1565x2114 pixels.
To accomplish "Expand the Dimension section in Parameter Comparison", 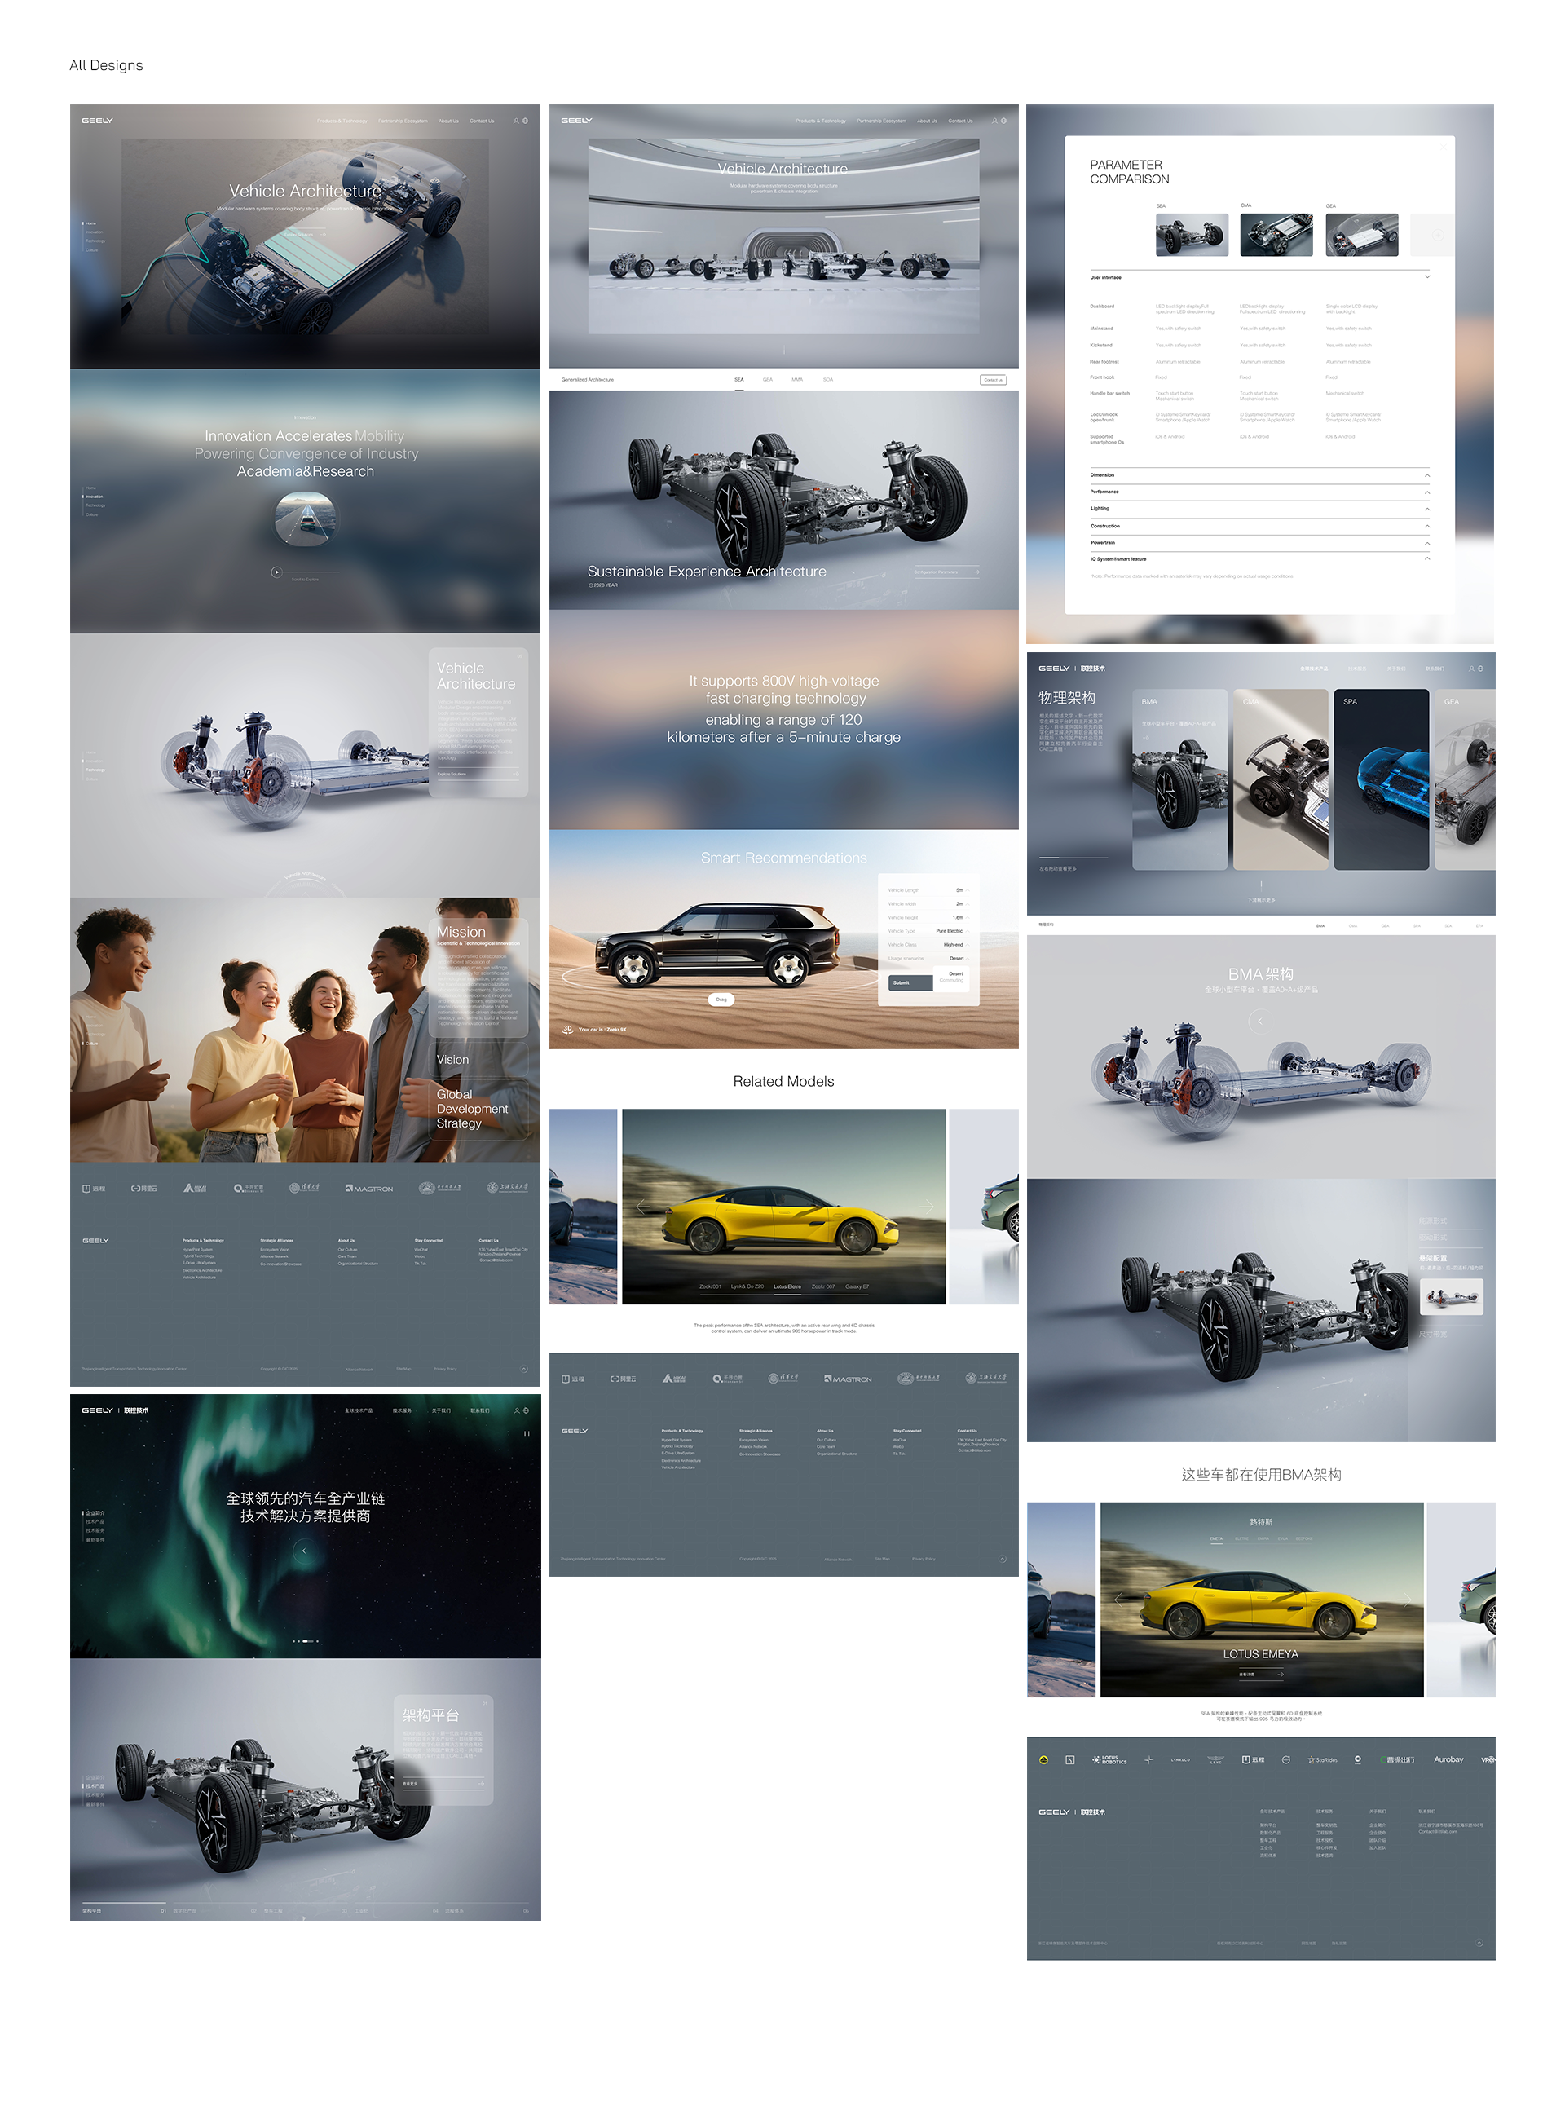I will coord(1426,474).
